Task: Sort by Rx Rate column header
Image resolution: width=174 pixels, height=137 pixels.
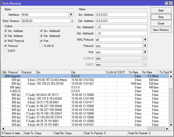Action: [151, 72]
